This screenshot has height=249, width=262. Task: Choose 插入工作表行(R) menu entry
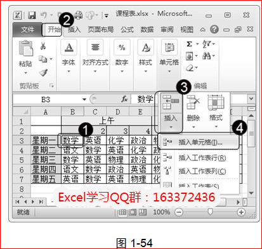(x=199, y=158)
